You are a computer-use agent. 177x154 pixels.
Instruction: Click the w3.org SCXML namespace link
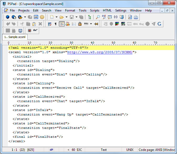100,52
